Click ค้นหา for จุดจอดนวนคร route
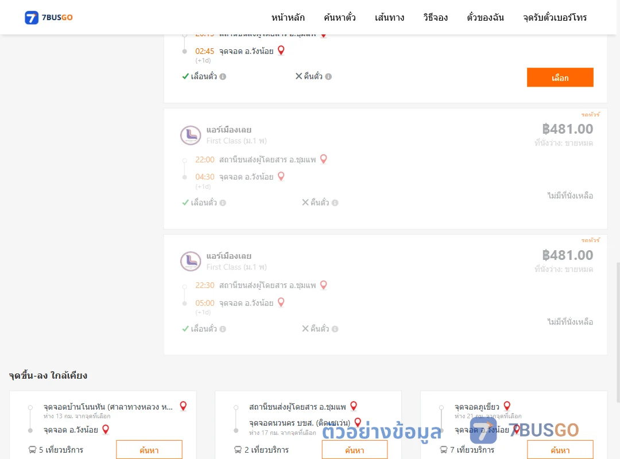Viewport: 620px width, 459px height. click(355, 450)
